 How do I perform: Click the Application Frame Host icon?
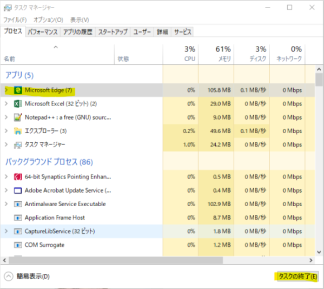click(x=18, y=218)
